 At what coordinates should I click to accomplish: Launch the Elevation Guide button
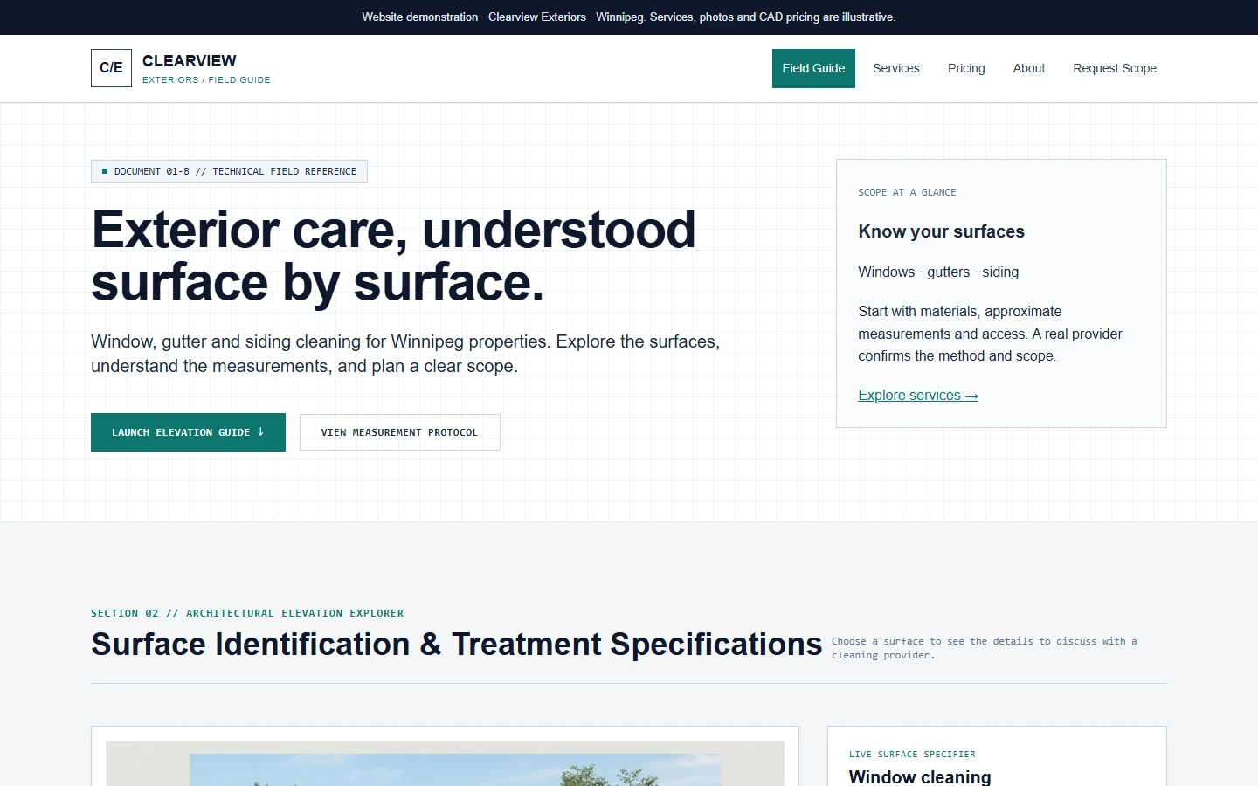point(188,432)
